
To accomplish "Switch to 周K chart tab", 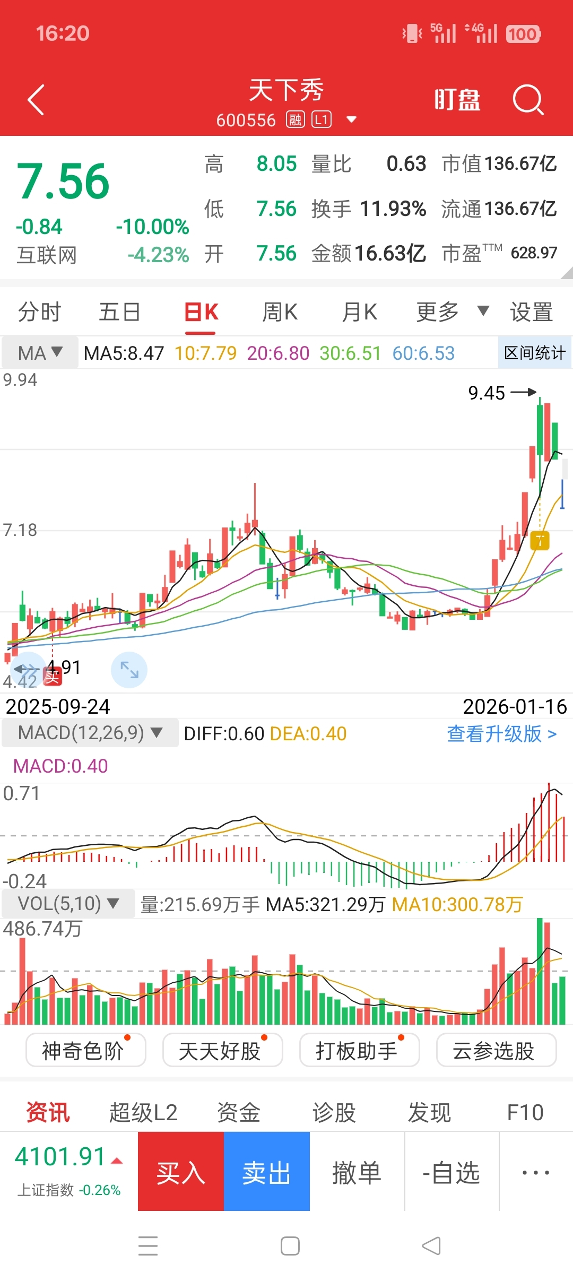I will [280, 312].
